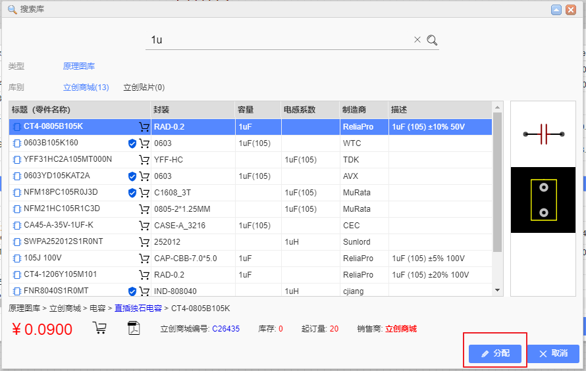Click the 1uF (105) ±20% 100V description
This screenshot has height=371, width=586.
click(x=430, y=275)
